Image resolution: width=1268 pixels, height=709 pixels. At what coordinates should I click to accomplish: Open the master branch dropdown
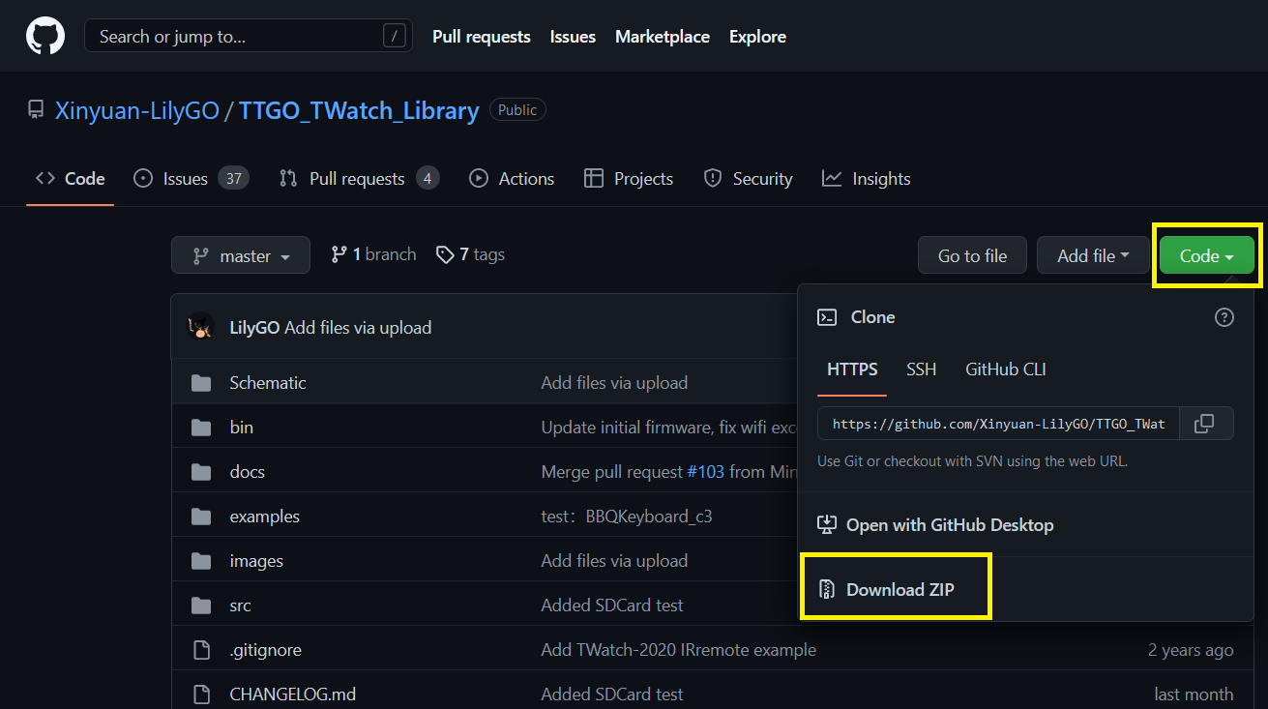point(241,255)
